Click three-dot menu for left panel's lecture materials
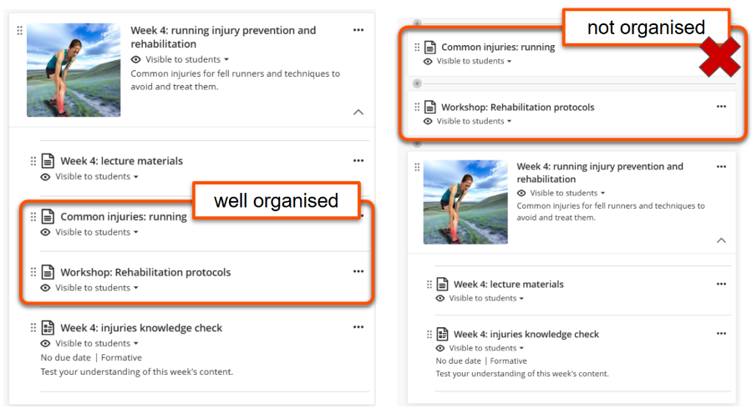This screenshot has width=752, height=409. click(358, 161)
